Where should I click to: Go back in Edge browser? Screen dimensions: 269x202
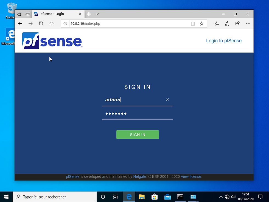coord(20,24)
